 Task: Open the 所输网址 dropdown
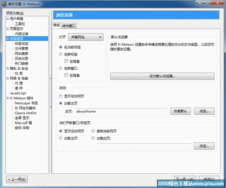86,37
